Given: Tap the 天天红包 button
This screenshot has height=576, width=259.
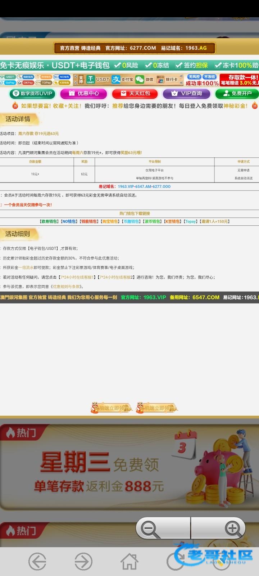Looking at the screenshot, I should (x=135, y=94).
